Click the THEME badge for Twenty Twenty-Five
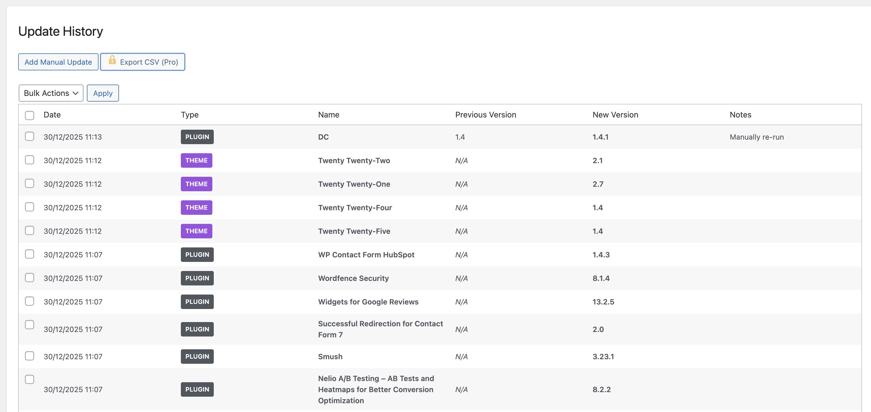The image size is (871, 412). click(x=196, y=231)
